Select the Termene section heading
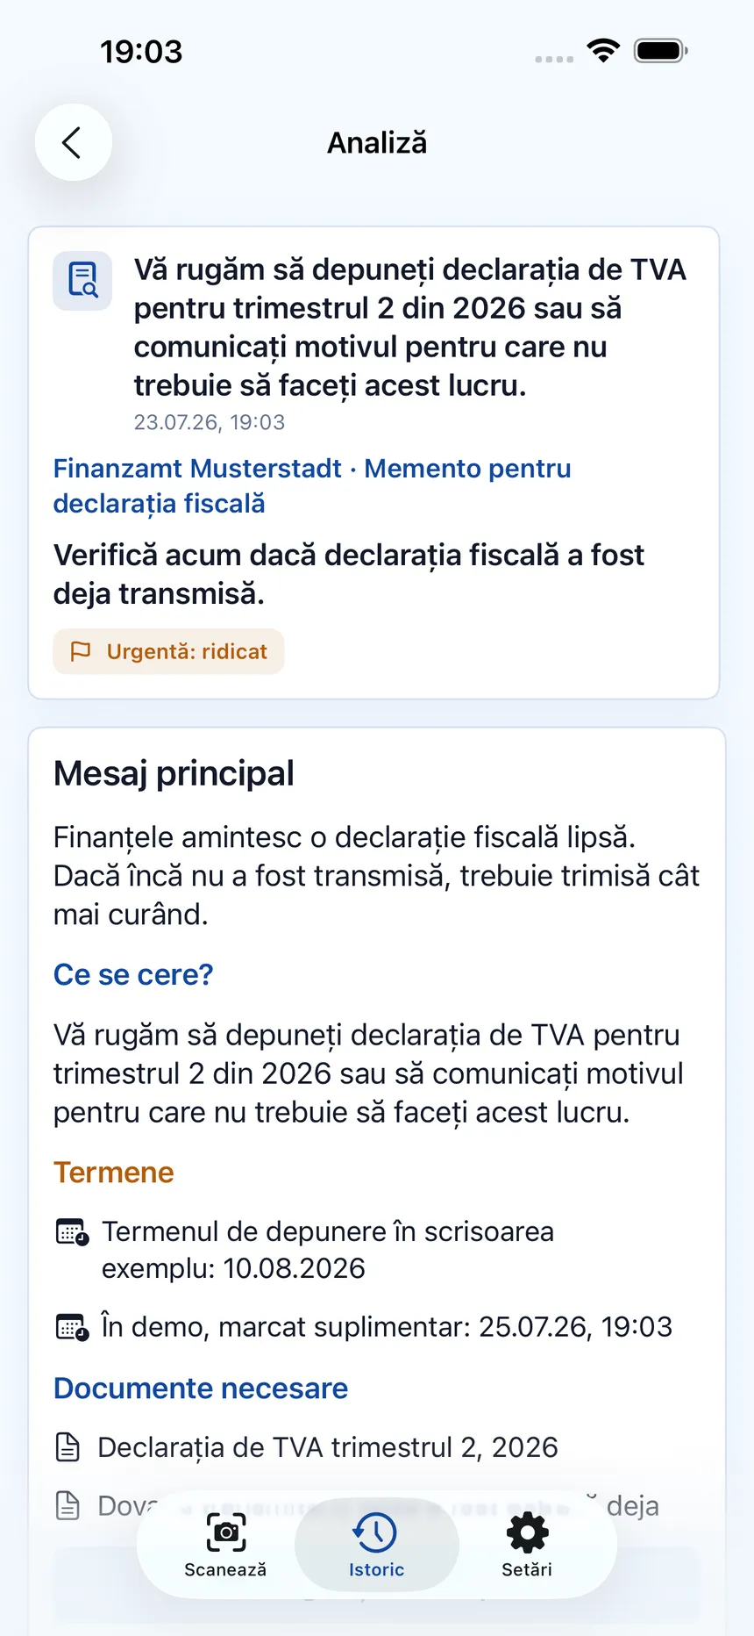The width and height of the screenshot is (754, 1636). click(114, 1173)
